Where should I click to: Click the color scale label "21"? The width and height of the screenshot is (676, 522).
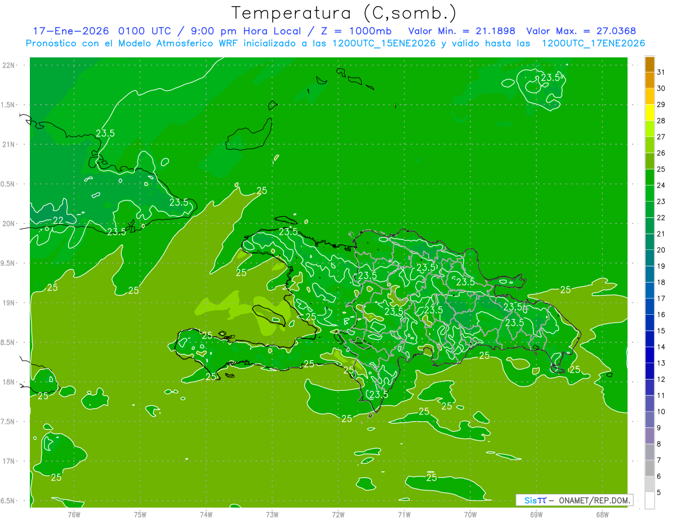661,234
